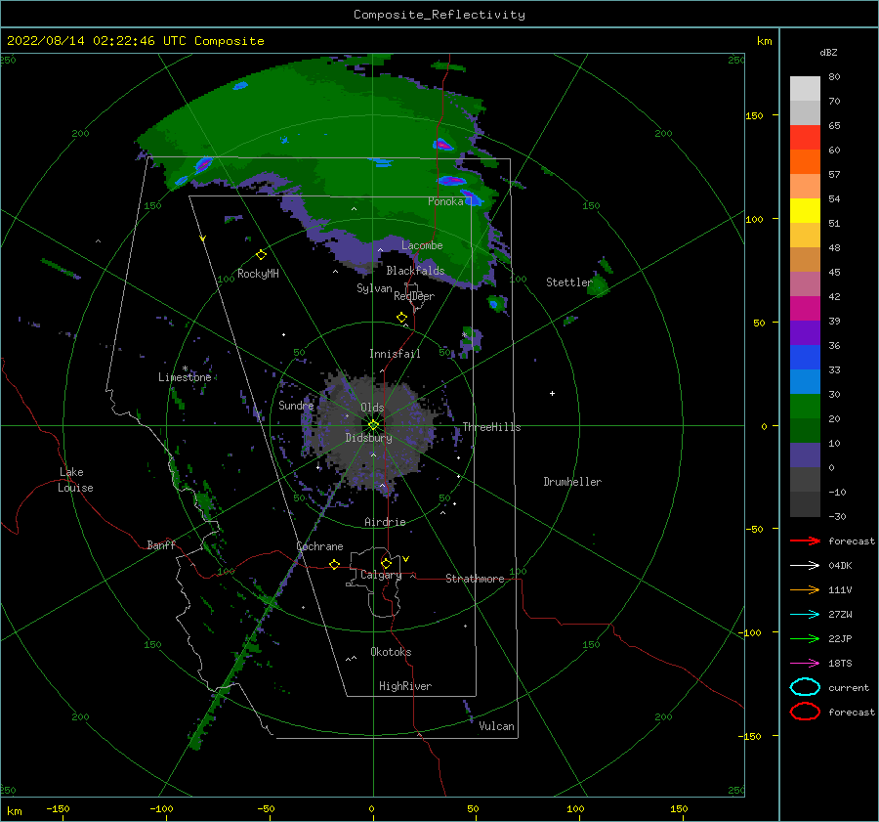The image size is (879, 822).
Task: Click the ThreeHills town label
Action: [491, 427]
